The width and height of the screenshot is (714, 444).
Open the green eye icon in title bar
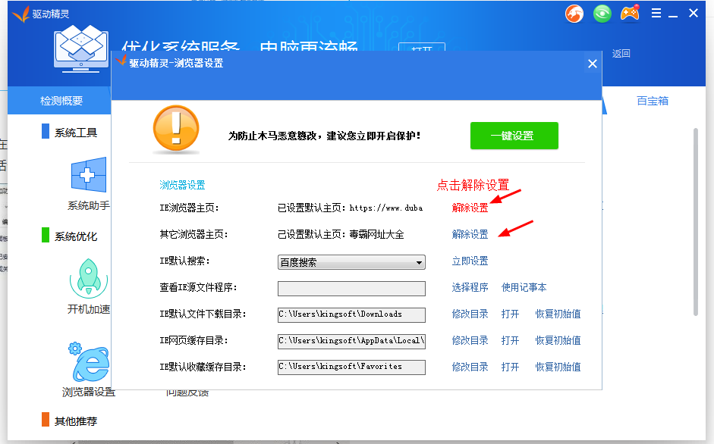602,14
